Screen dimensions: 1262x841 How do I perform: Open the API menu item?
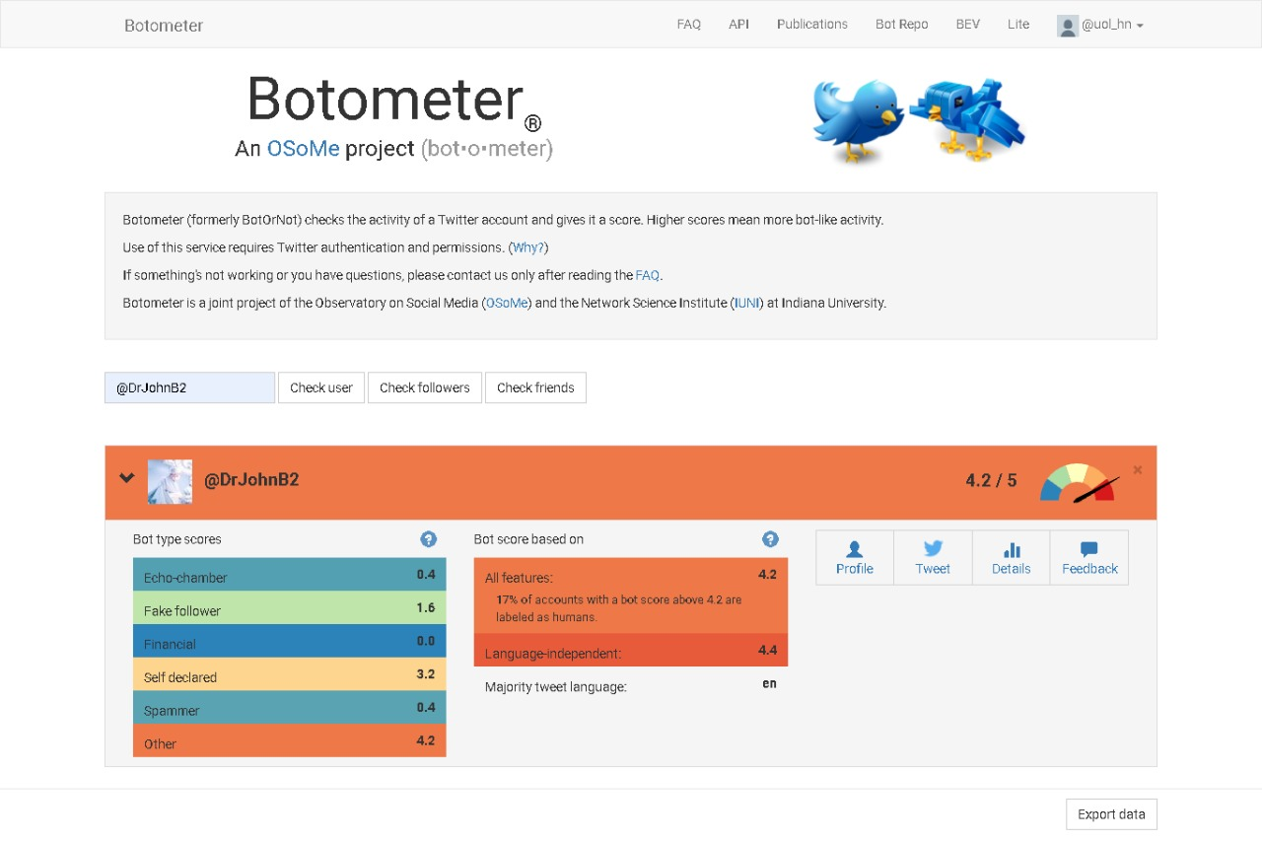coord(738,24)
